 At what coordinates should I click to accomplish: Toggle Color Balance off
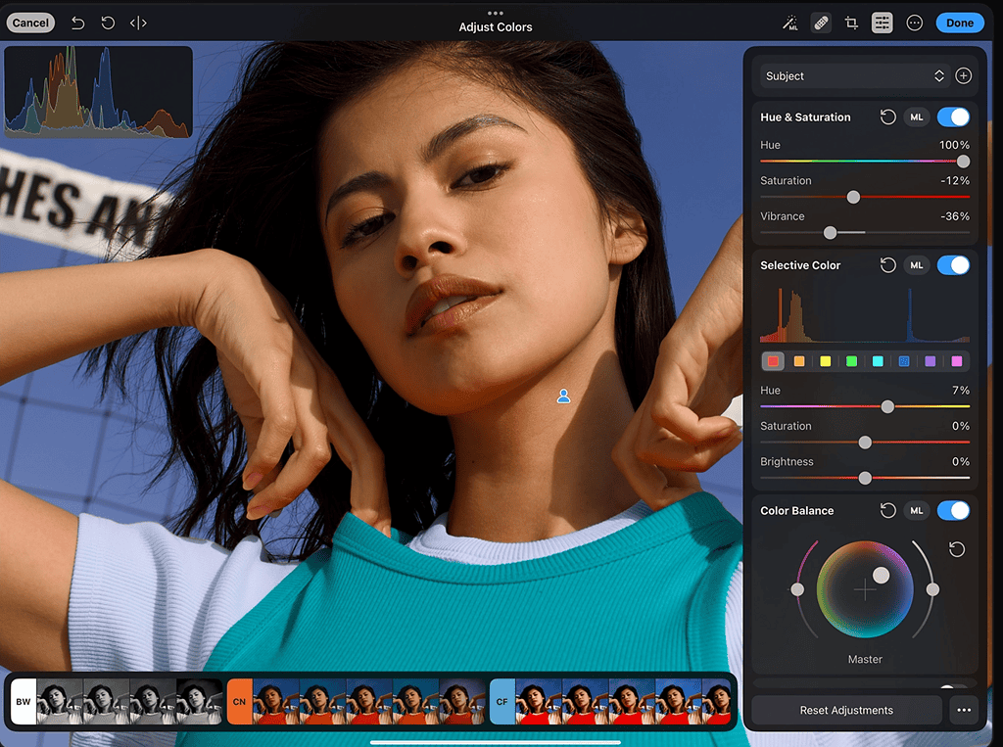click(953, 510)
